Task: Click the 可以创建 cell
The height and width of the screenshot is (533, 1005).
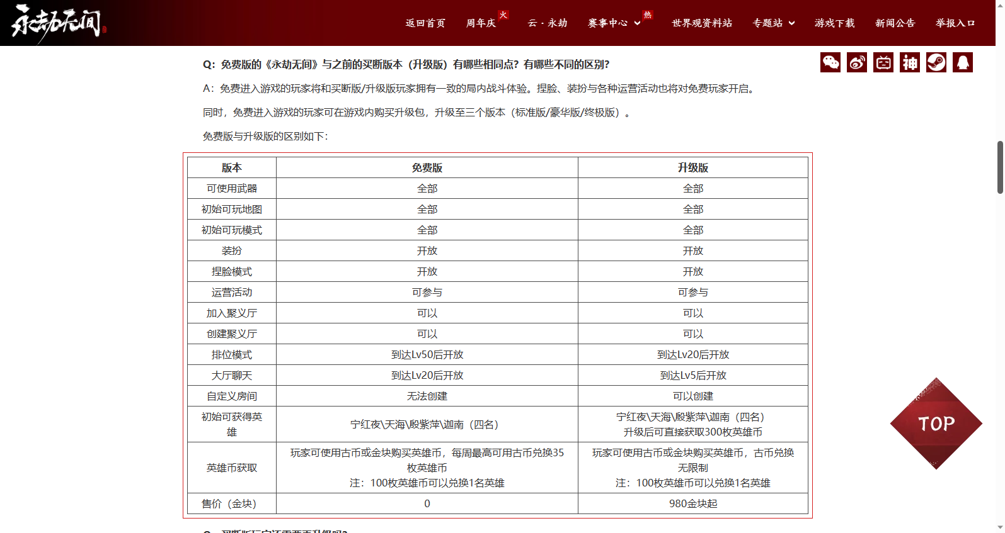Action: [693, 396]
